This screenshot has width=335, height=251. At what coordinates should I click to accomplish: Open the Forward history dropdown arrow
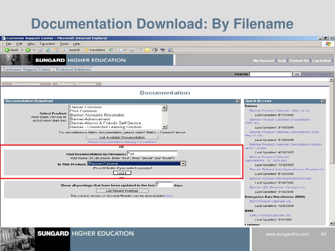click(34, 50)
